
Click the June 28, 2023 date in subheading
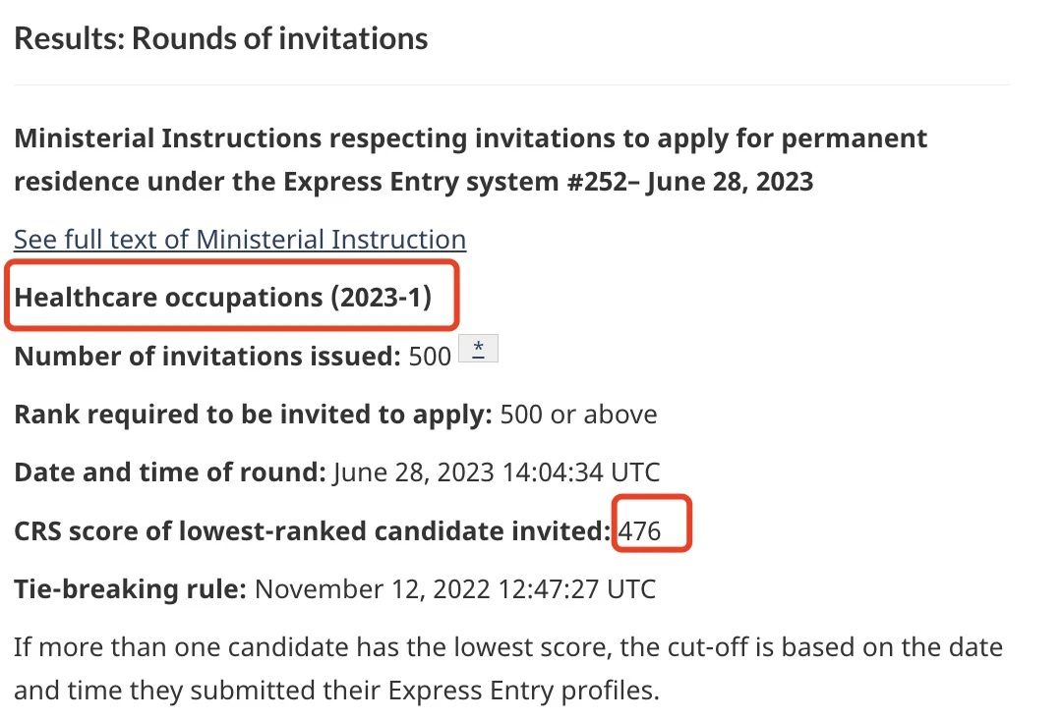pos(730,182)
